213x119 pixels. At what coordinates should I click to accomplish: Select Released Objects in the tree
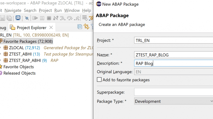pyautogui.click(x=19, y=73)
